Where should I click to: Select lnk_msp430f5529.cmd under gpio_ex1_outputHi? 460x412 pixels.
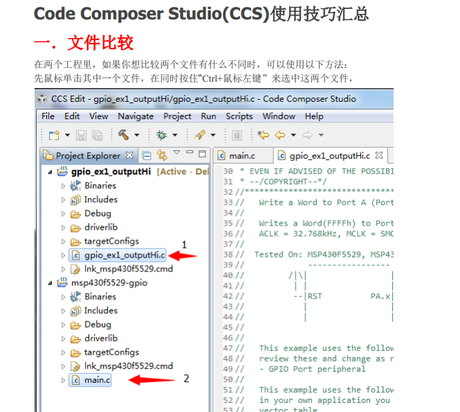coord(129,269)
